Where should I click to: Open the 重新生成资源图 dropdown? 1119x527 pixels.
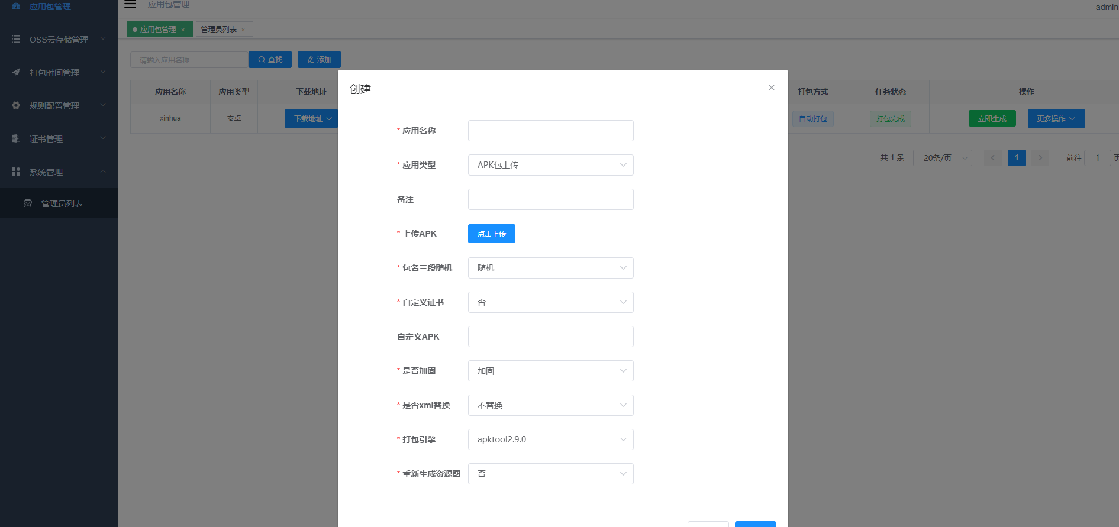tap(550, 474)
